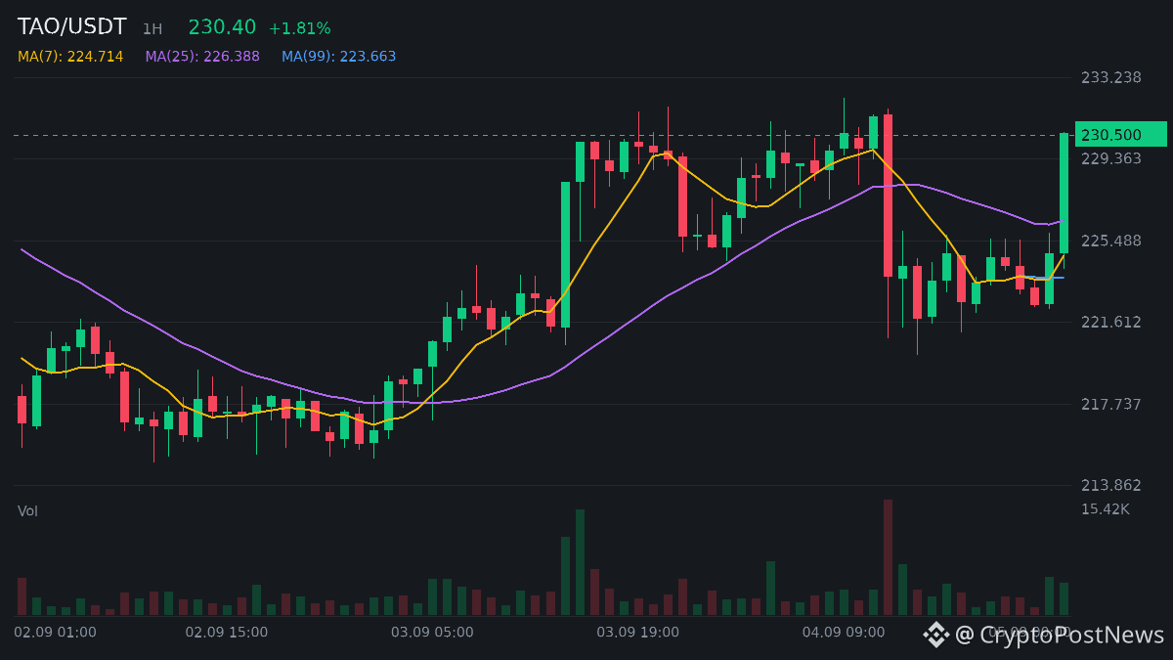Click the 233.238 price axis label
Viewport: 1173px width, 660px height.
(x=1110, y=77)
